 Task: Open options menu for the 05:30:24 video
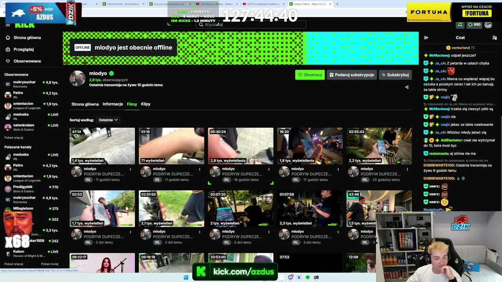[269, 169]
